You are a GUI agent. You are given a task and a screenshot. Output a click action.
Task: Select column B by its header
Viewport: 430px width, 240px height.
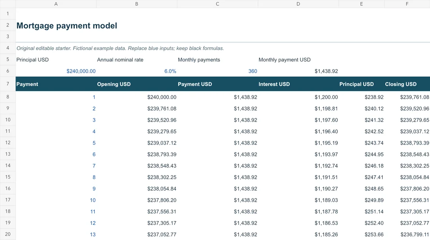tap(136, 4)
